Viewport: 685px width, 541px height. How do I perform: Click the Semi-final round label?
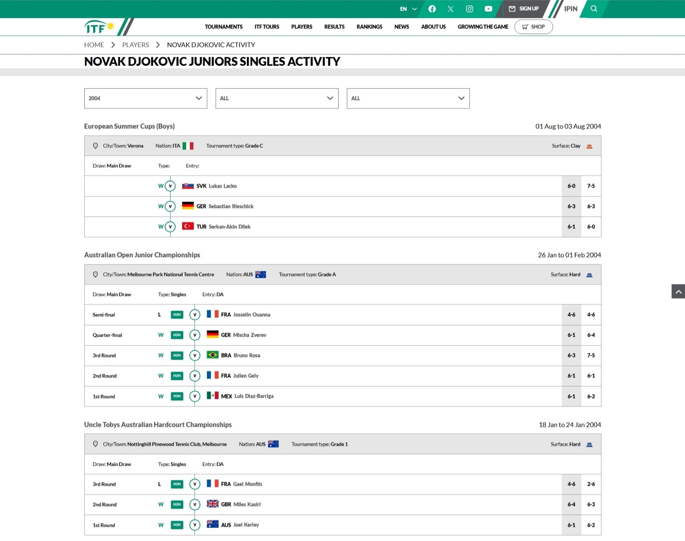(104, 315)
